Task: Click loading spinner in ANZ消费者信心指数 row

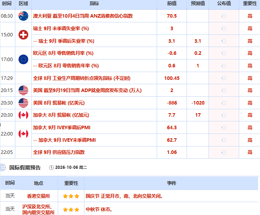Action: click(x=224, y=16)
